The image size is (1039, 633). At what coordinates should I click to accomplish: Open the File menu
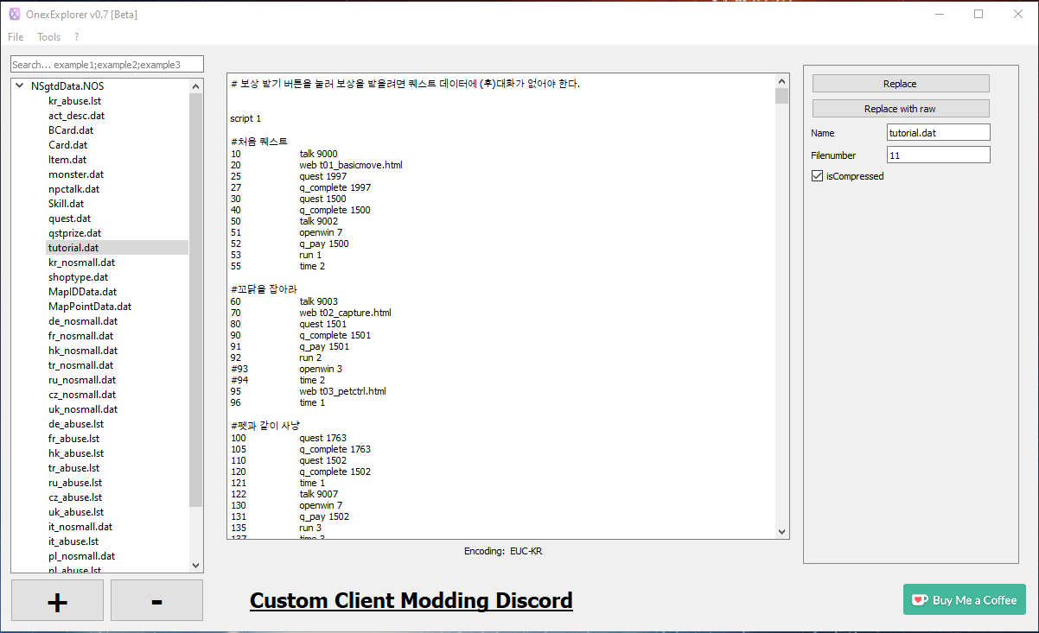[16, 37]
